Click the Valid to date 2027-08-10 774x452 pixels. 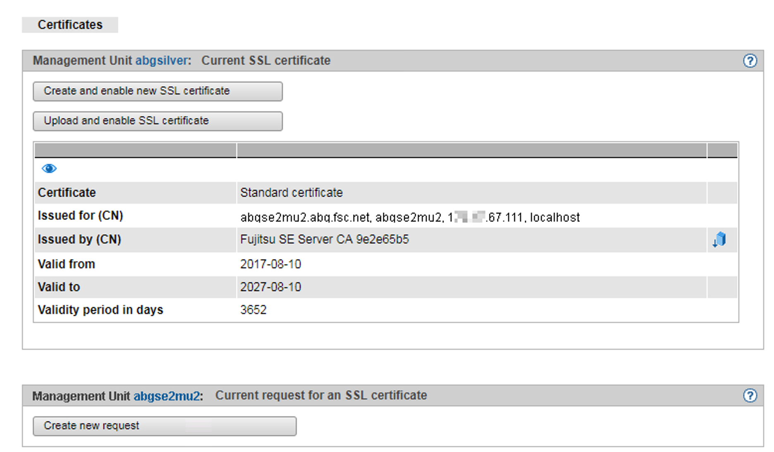click(x=271, y=287)
